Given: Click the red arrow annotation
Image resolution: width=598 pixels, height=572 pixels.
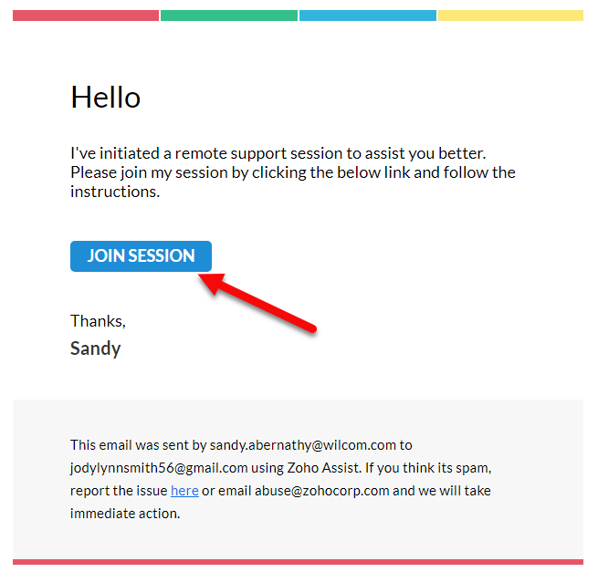Looking at the screenshot, I should point(257,303).
